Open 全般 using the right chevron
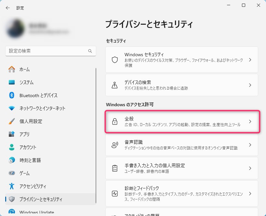The image size is (266, 216). 250,121
